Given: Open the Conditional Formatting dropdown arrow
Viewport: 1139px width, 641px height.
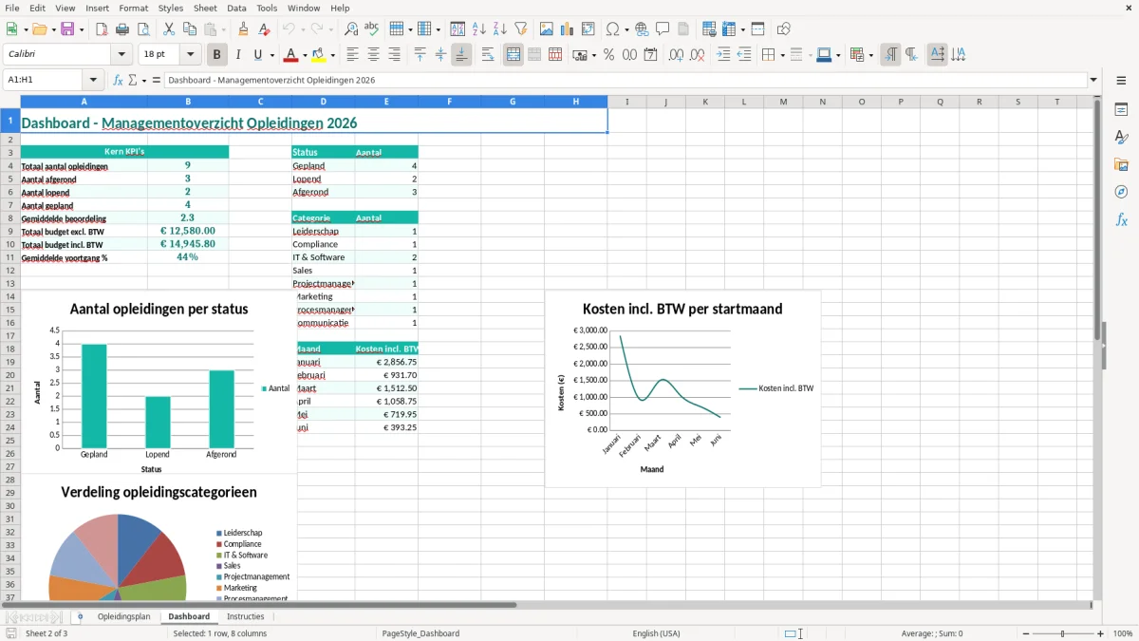Looking at the screenshot, I should pos(870,55).
